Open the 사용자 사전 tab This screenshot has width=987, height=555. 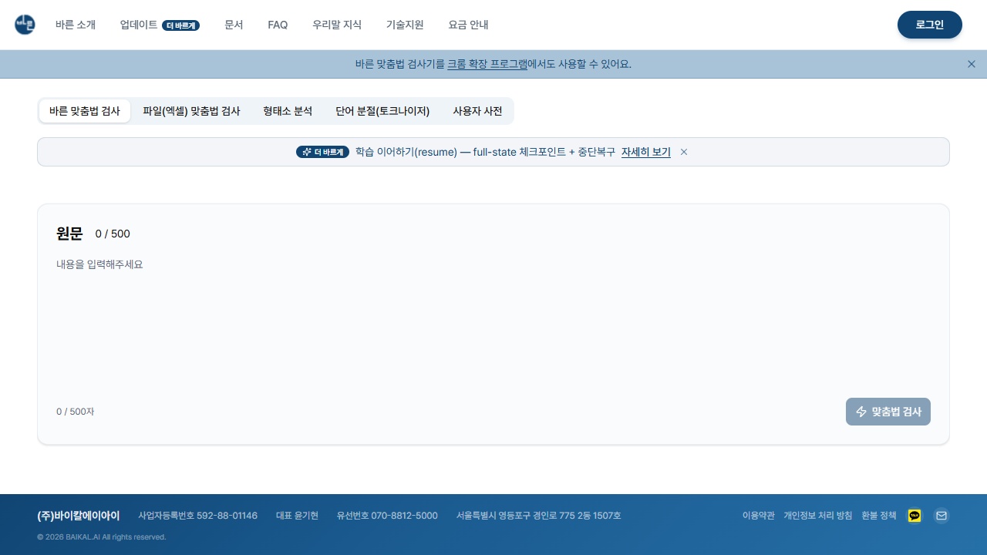pos(477,111)
